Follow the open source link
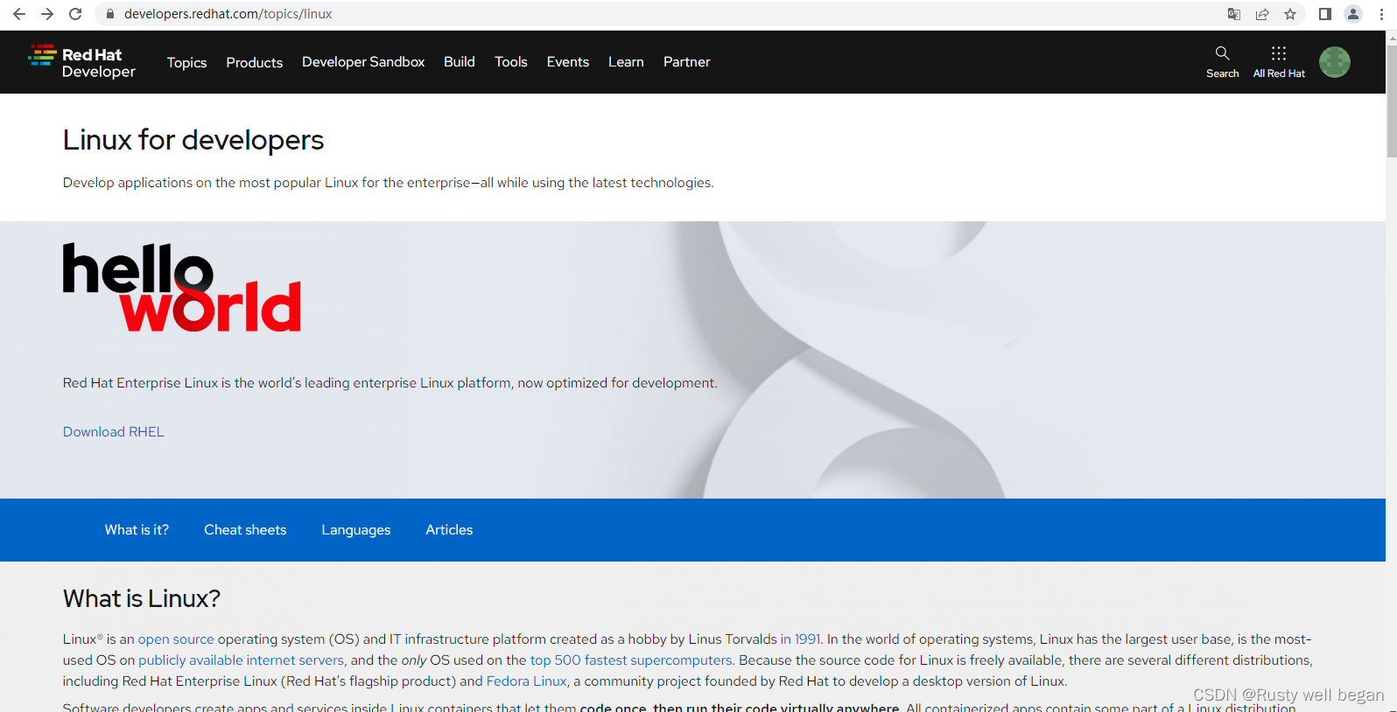This screenshot has height=712, width=1397. click(176, 639)
